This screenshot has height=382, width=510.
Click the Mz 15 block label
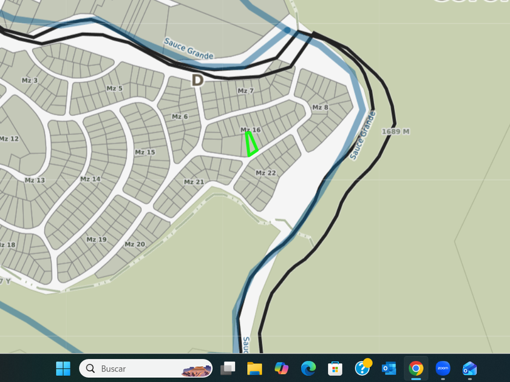pos(145,152)
